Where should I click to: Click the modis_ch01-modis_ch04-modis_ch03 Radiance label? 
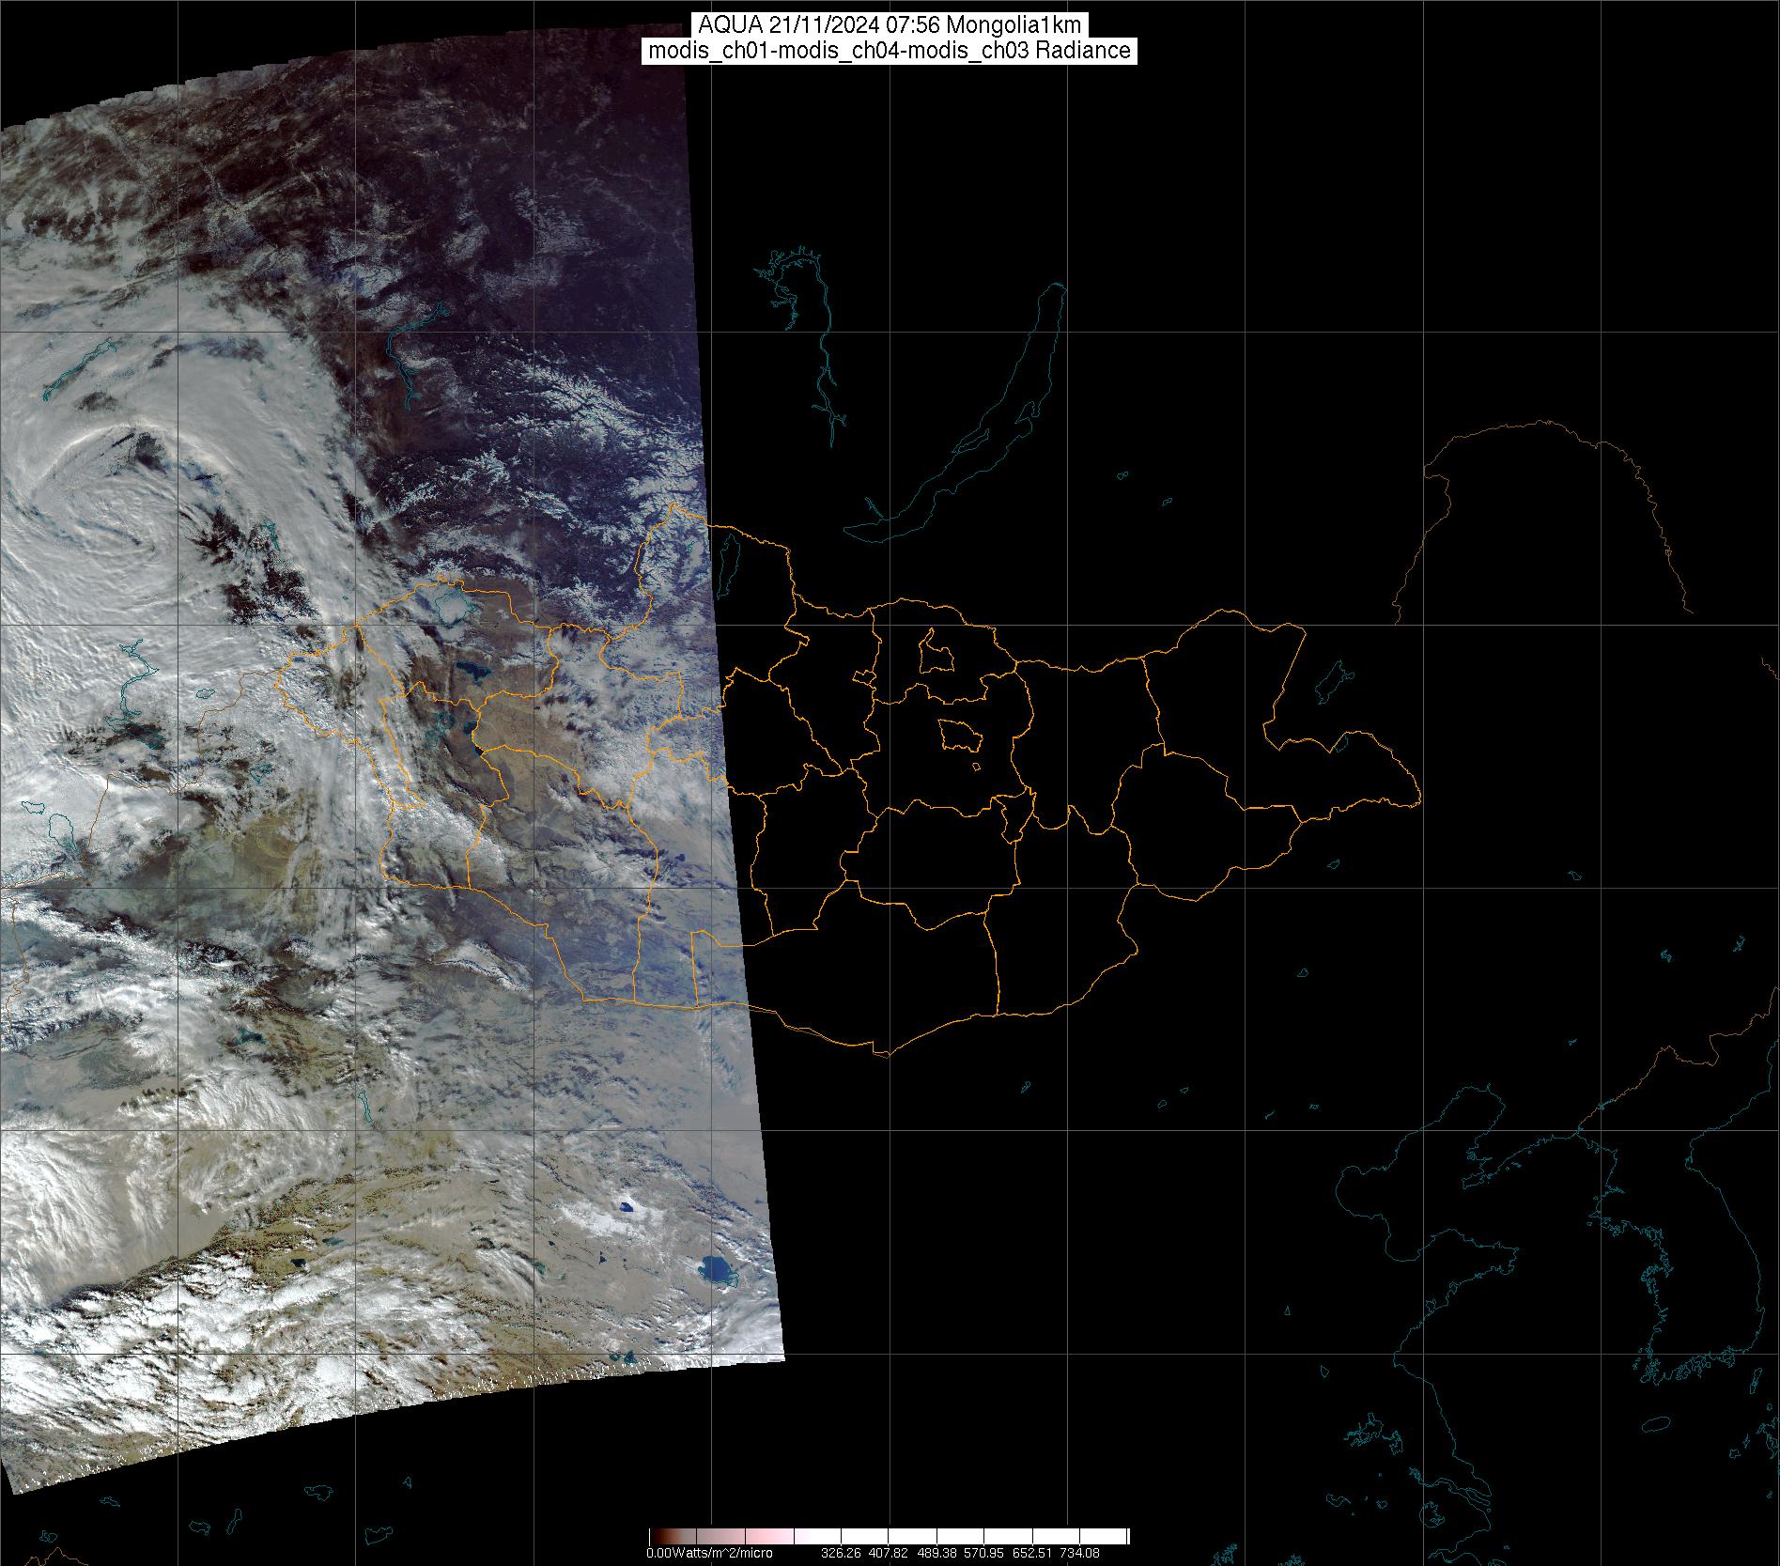click(x=890, y=51)
